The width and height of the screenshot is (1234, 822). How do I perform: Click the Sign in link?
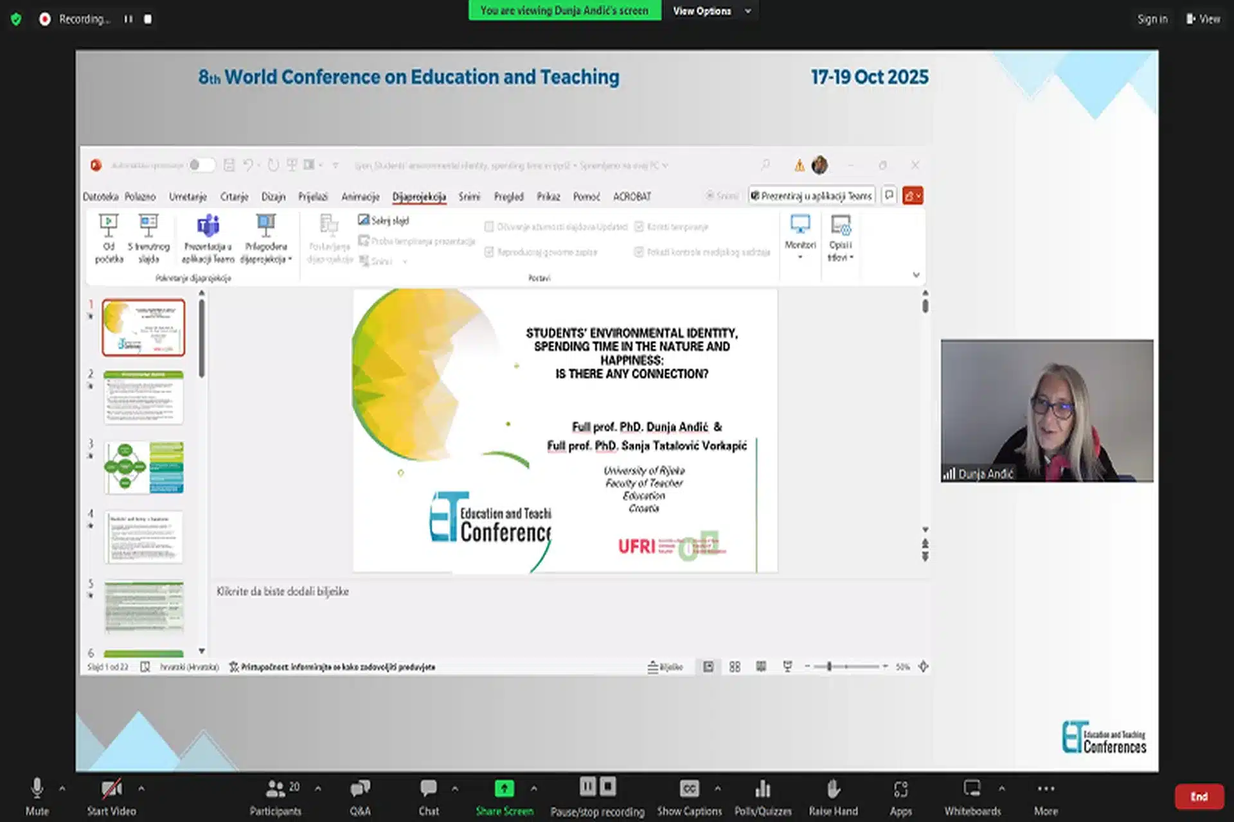click(x=1152, y=19)
